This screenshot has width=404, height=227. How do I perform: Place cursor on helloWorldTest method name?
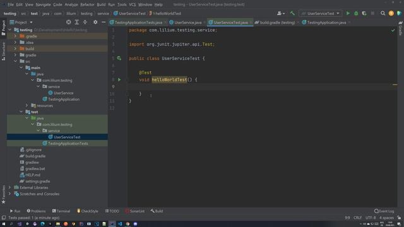[169, 80]
